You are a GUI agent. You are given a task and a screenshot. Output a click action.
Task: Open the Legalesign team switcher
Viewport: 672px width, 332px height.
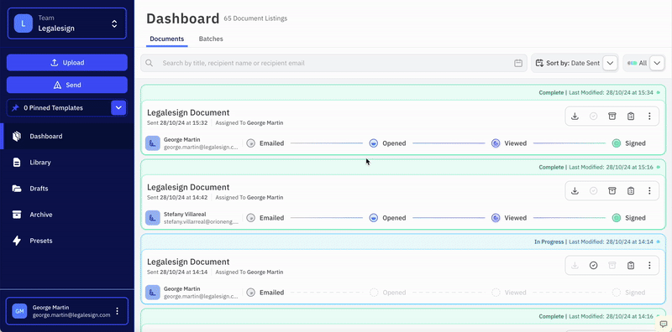tap(67, 23)
